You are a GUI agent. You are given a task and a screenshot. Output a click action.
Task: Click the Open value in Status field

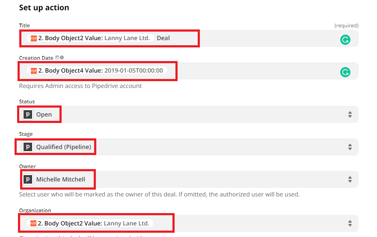click(44, 114)
